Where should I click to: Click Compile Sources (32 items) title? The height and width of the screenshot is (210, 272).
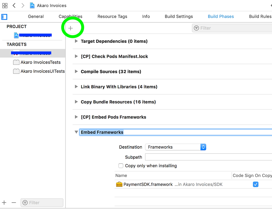[111, 72]
